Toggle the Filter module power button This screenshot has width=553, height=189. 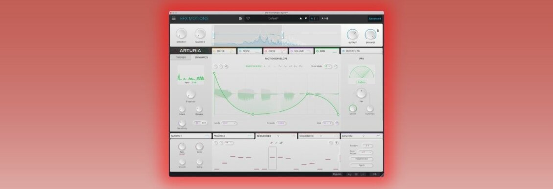214,51
